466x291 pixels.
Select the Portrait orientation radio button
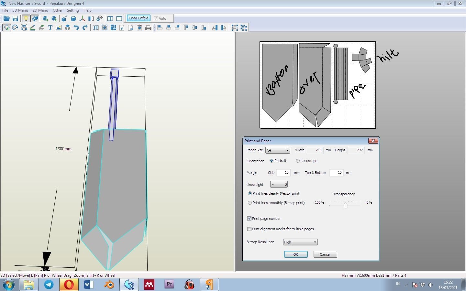coord(272,161)
